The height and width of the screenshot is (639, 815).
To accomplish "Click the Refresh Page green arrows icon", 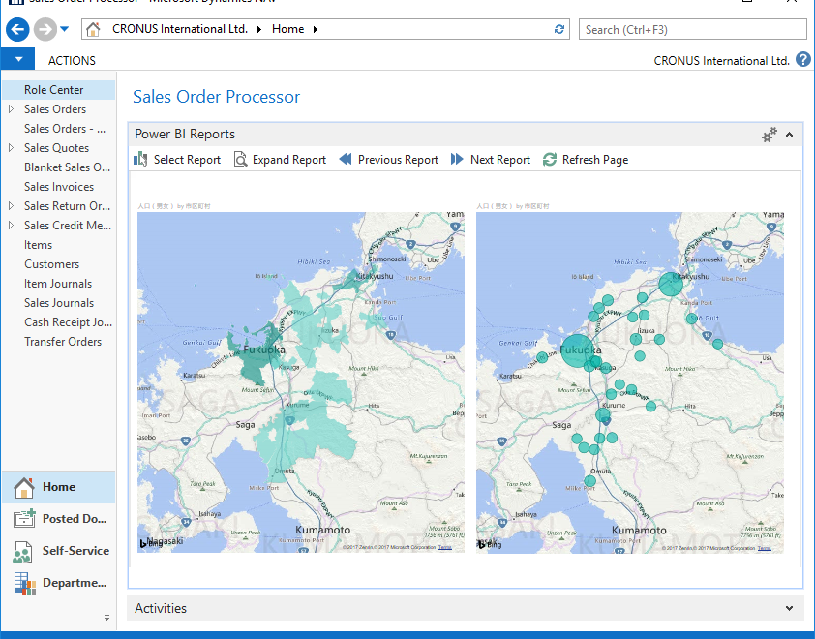I will pyautogui.click(x=550, y=159).
